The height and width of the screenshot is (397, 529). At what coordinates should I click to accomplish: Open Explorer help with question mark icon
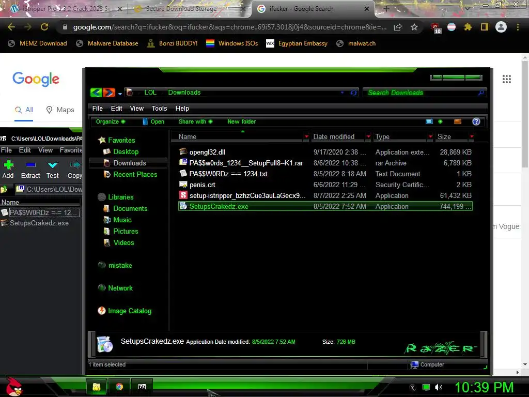tap(476, 121)
